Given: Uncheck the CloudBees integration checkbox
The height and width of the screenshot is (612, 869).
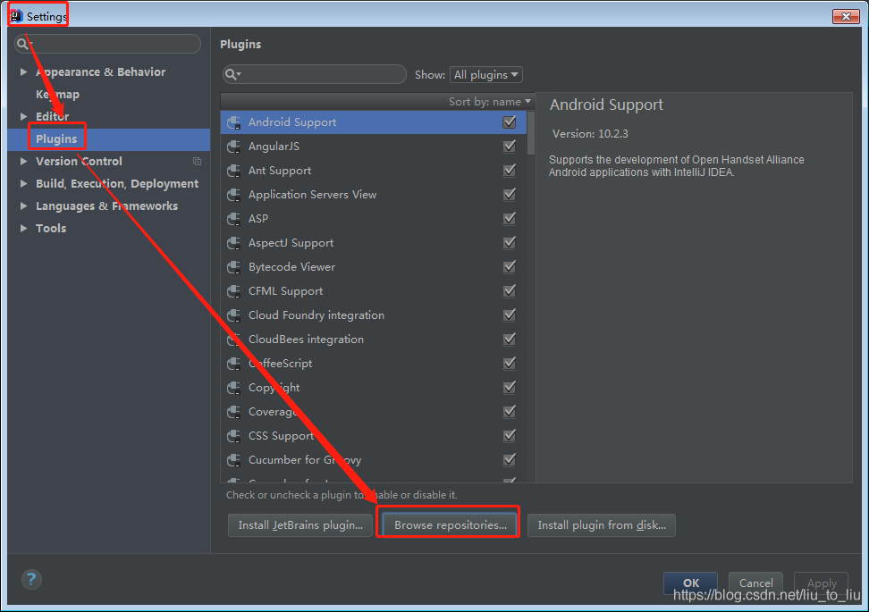Looking at the screenshot, I should (x=510, y=339).
